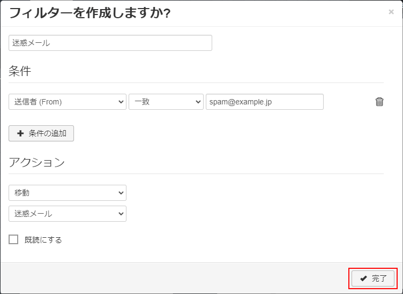This screenshot has height=294, width=403.
Task: Click the checkmark icon on 完了
Action: point(363,278)
